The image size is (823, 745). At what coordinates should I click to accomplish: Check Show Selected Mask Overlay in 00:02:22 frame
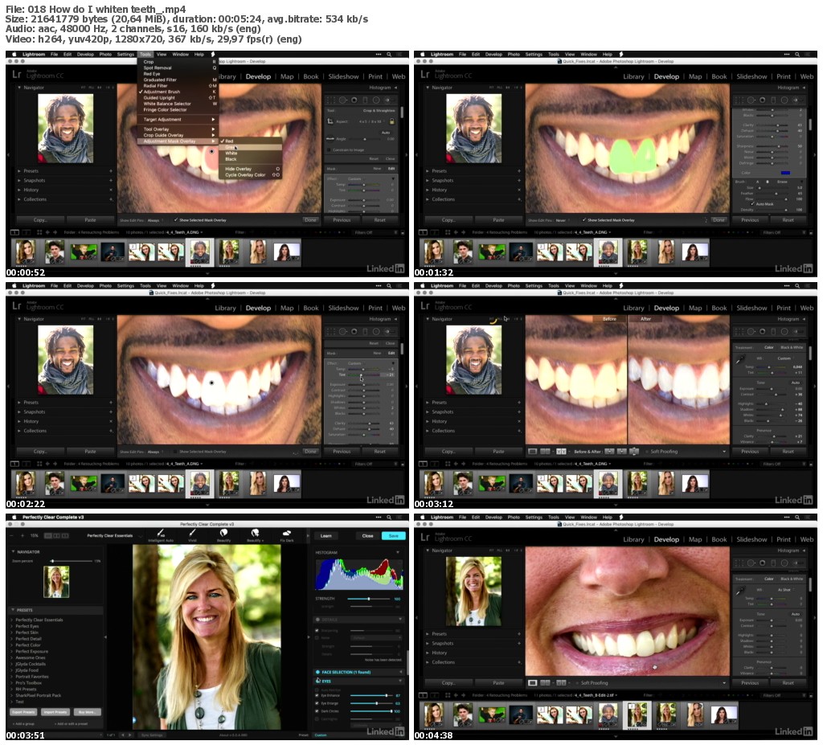176,452
